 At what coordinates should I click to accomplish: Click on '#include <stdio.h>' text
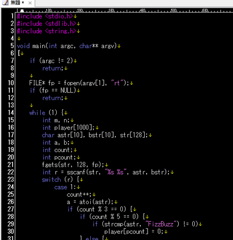point(45,16)
